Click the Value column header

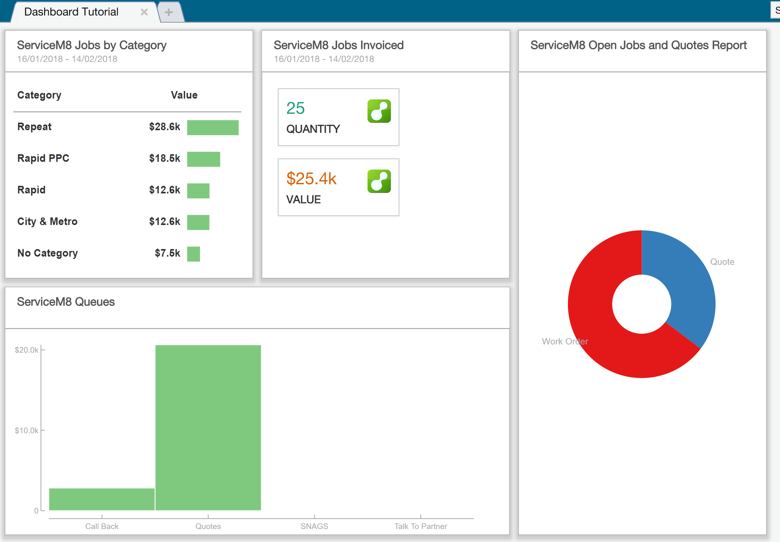click(184, 95)
